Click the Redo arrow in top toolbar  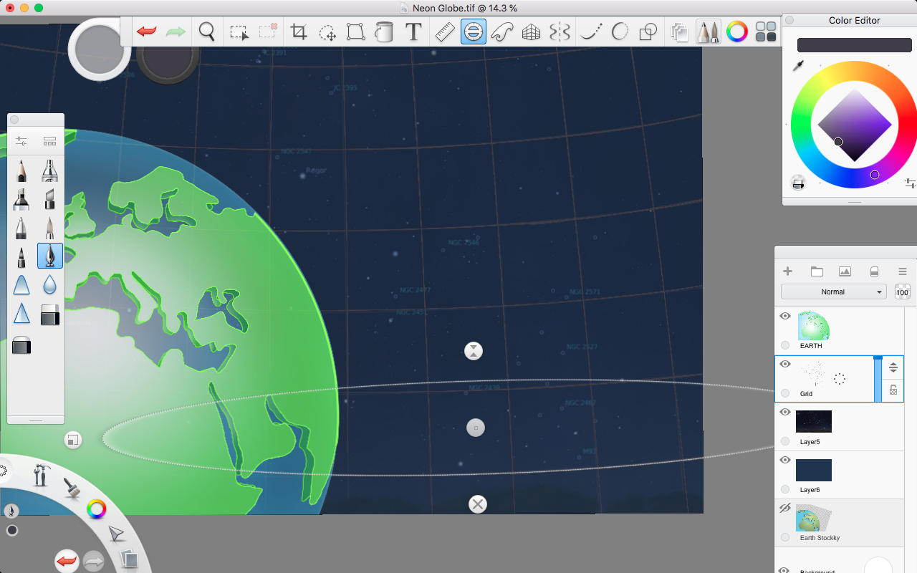tap(176, 32)
